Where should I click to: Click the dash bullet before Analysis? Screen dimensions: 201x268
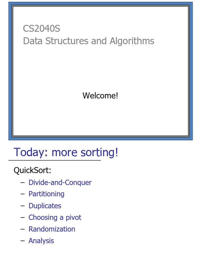(23, 241)
